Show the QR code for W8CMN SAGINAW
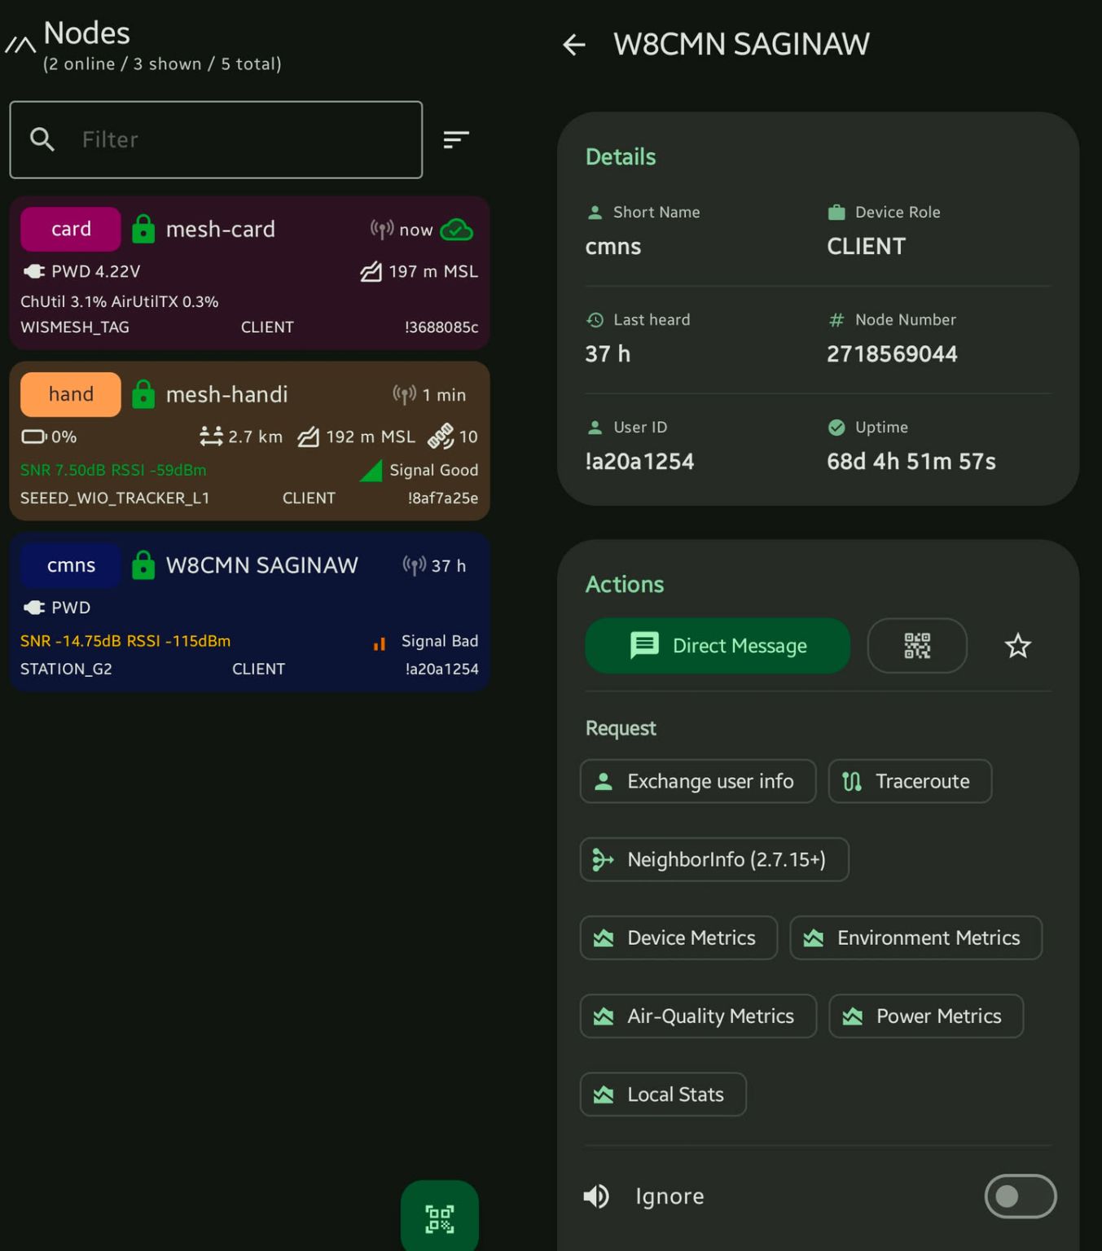The width and height of the screenshot is (1102, 1251). (917, 645)
